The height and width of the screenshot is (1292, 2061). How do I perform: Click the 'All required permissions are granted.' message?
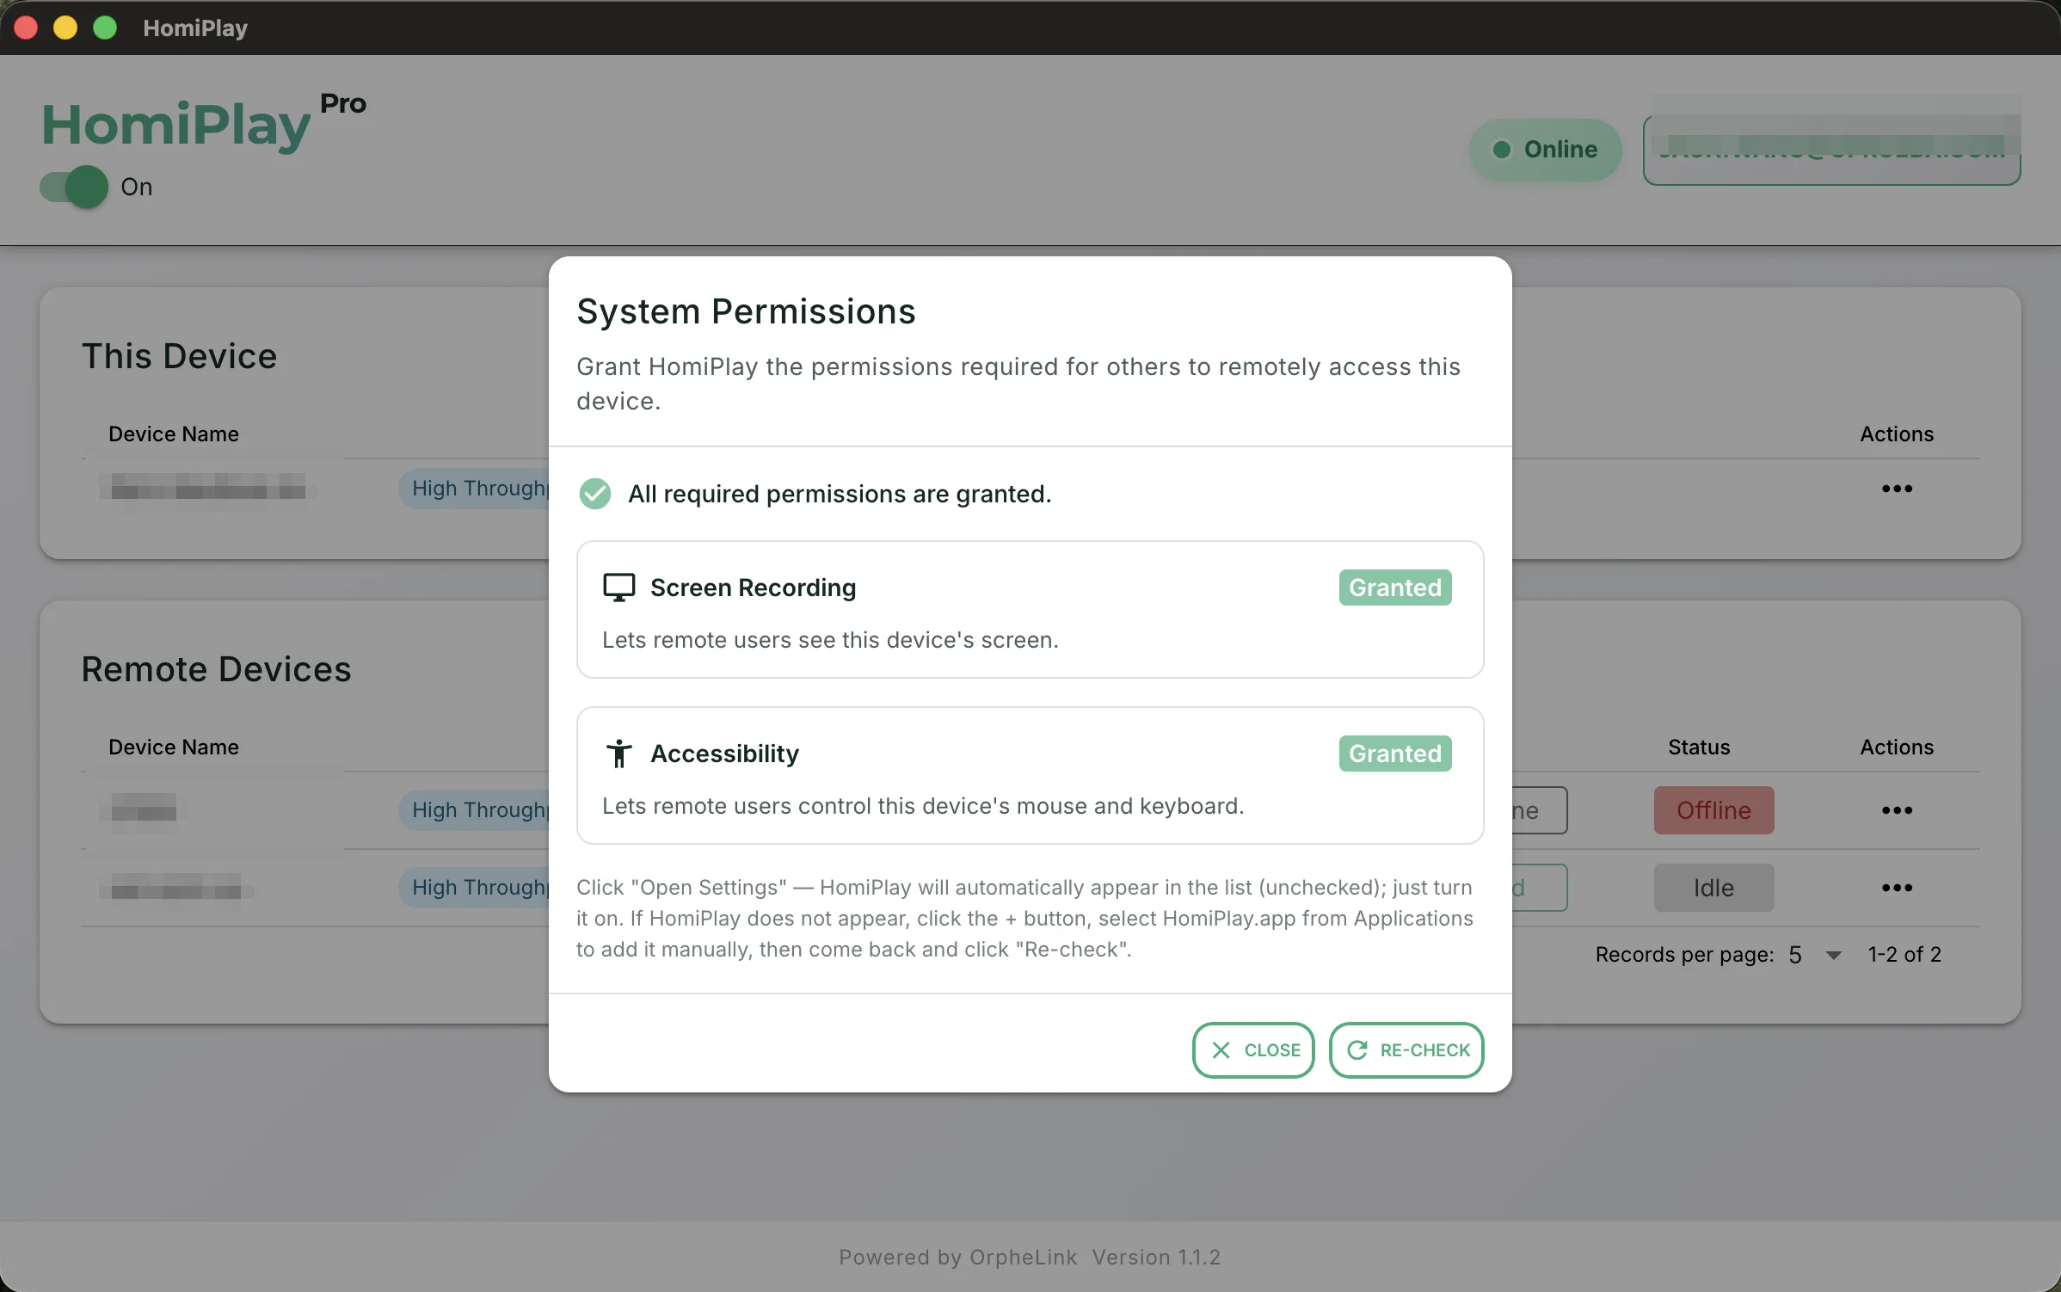pos(840,494)
